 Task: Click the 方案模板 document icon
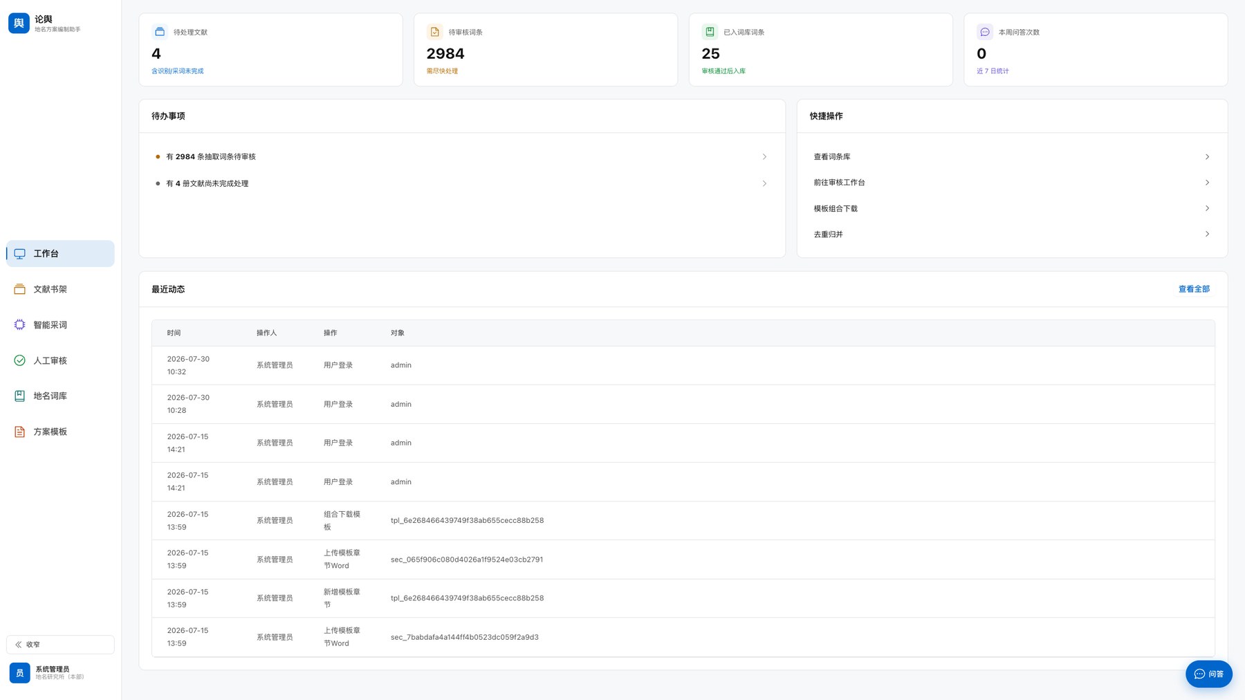click(20, 432)
